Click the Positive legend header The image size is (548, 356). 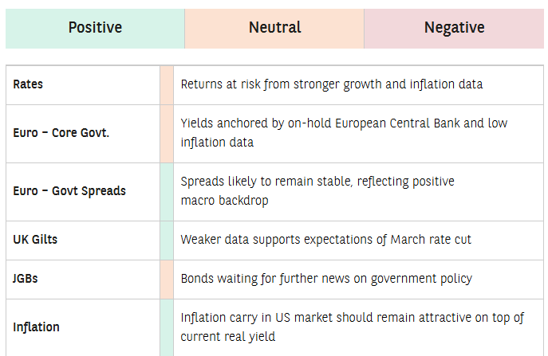tap(95, 28)
